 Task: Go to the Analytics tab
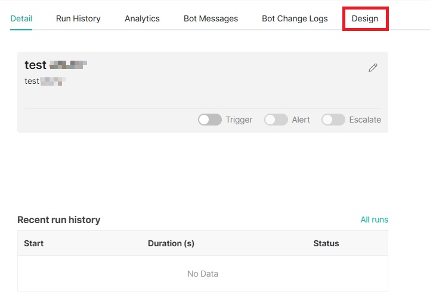[x=142, y=18]
